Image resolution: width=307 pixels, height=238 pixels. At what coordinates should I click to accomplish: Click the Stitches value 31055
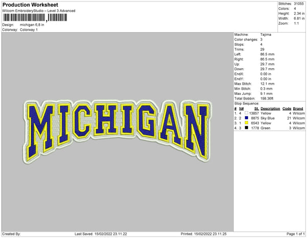coord(299,4)
